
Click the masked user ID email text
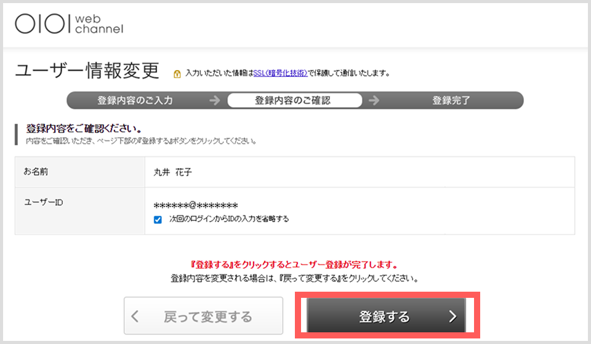[x=195, y=206]
